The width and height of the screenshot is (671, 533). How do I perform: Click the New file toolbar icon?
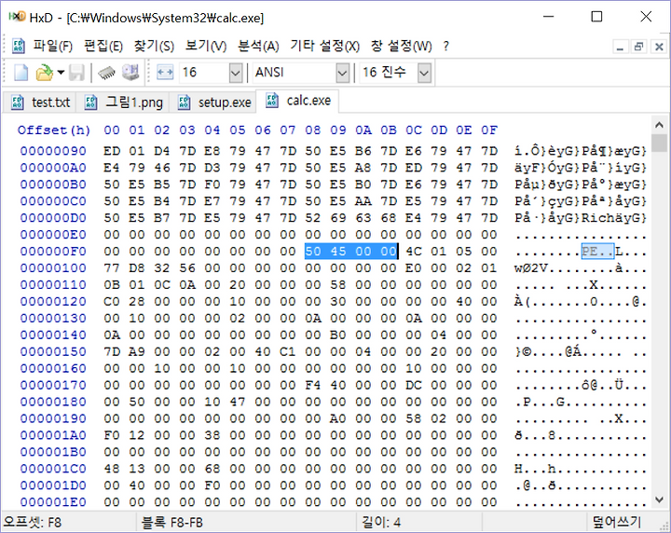click(21, 73)
